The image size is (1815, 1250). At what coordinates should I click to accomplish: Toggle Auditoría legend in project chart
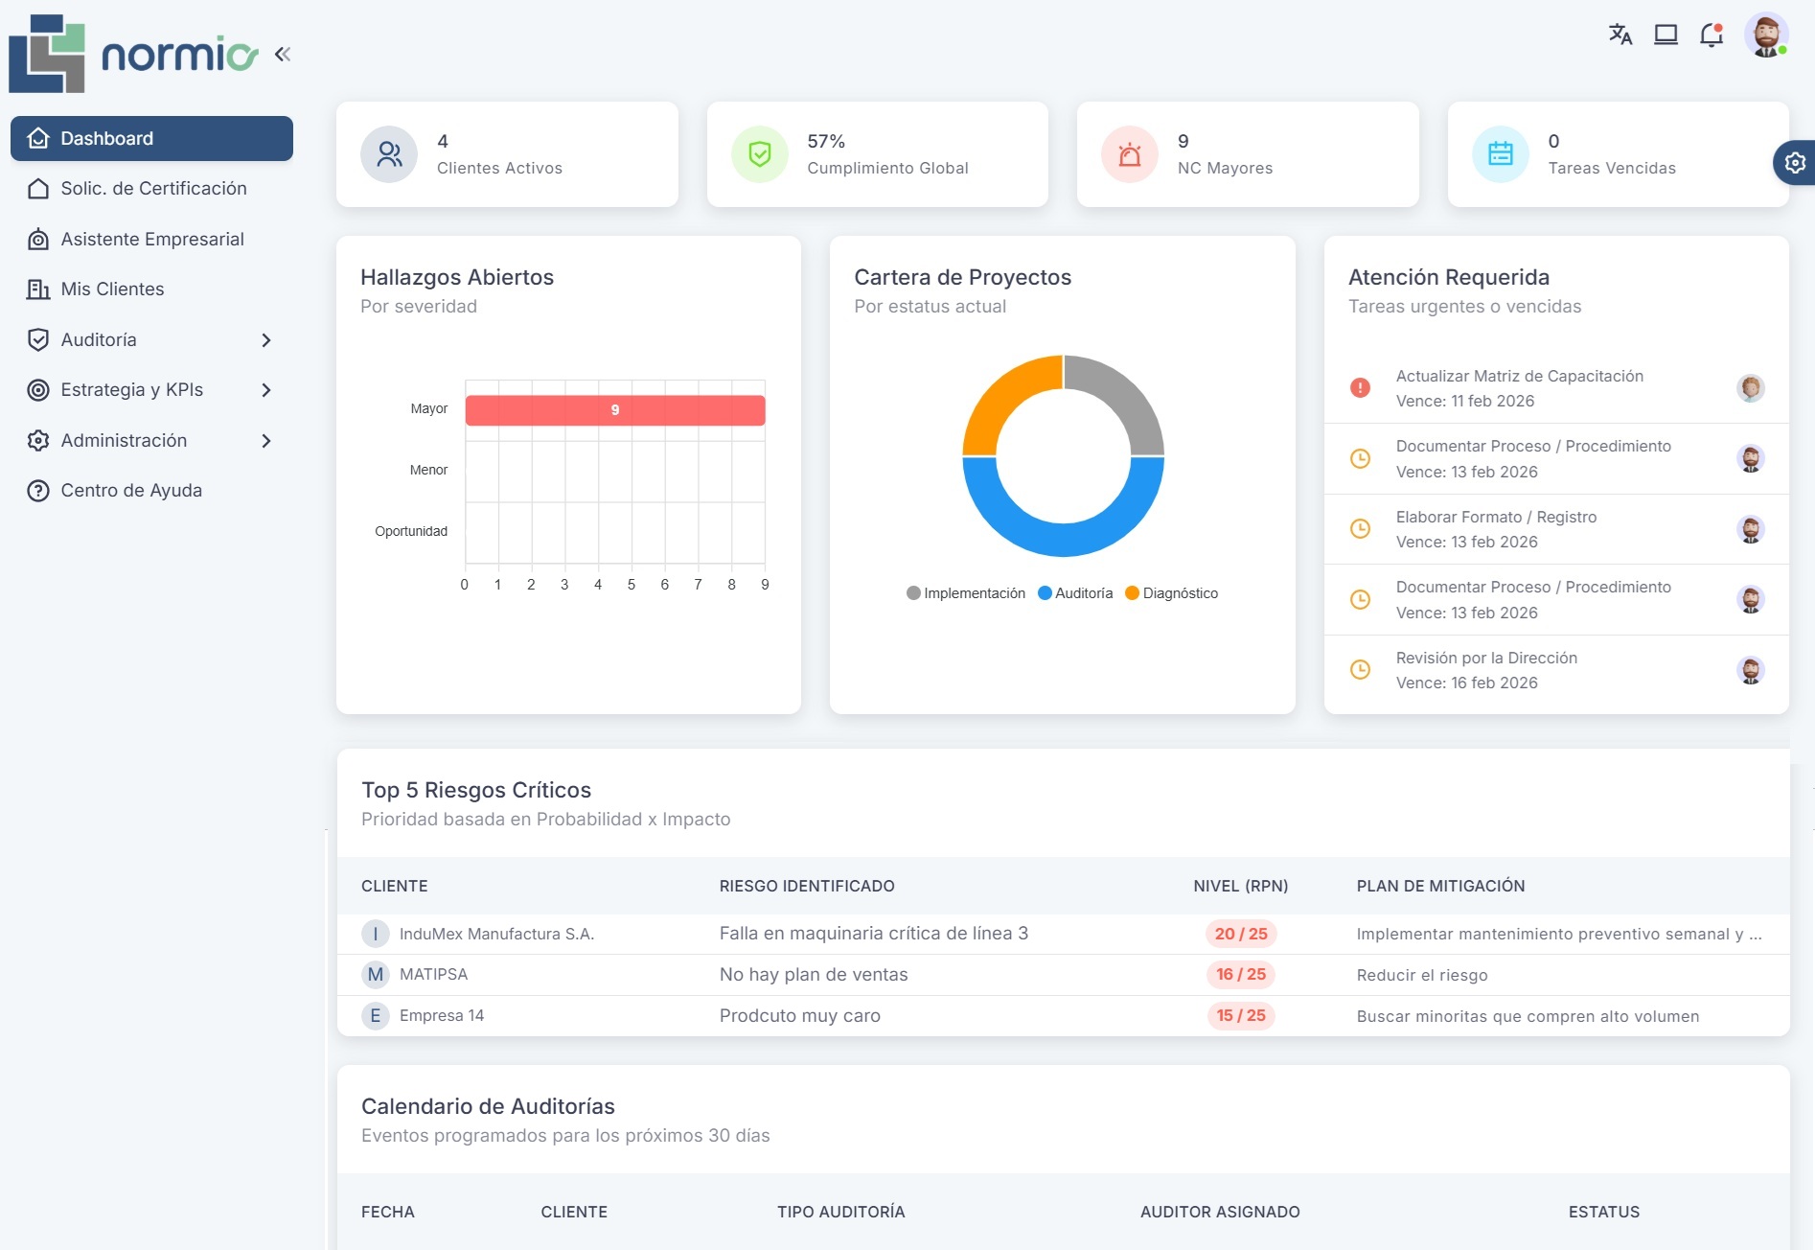pyautogui.click(x=1075, y=593)
